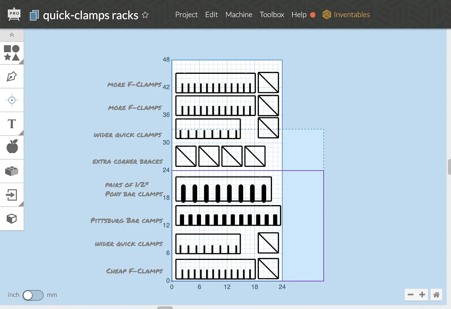This screenshot has height=309, width=451.
Task: Click the project title quick-clamps racks
Action: tap(91, 15)
